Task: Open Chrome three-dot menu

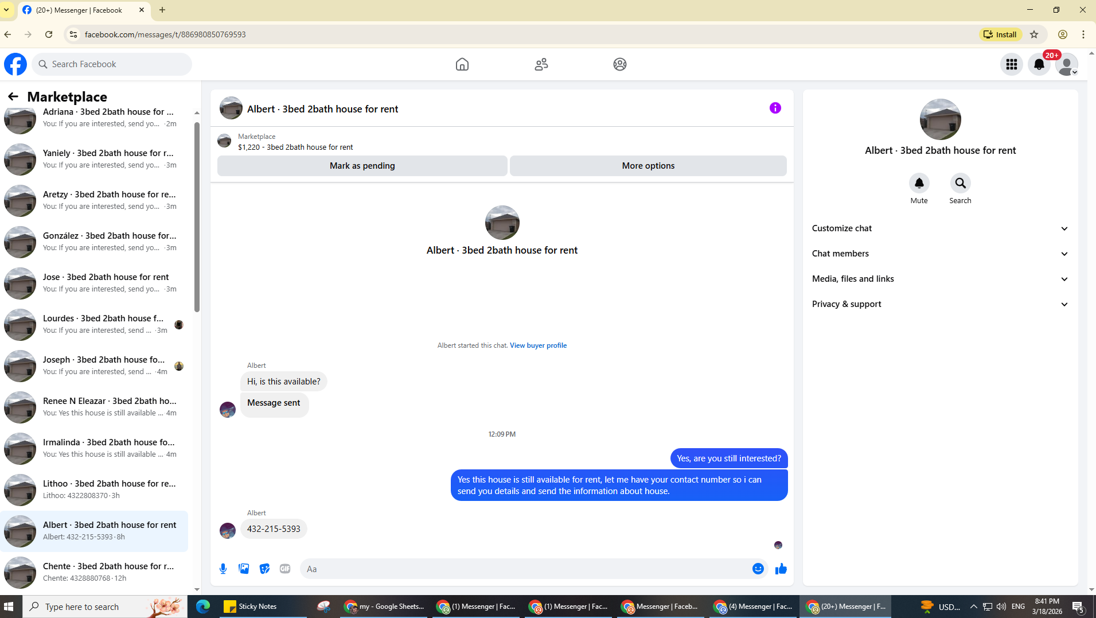Action: point(1083,34)
